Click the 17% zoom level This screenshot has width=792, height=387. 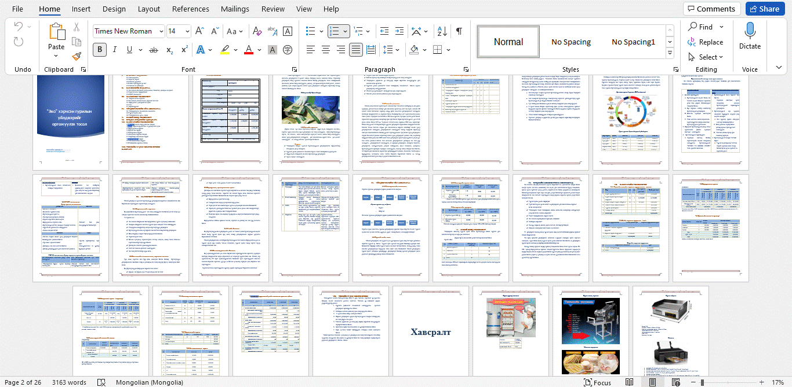[778, 382]
